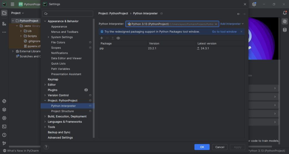Expand Build, Execution, Deployment section
The width and height of the screenshot is (289, 154).
[x=45, y=116]
